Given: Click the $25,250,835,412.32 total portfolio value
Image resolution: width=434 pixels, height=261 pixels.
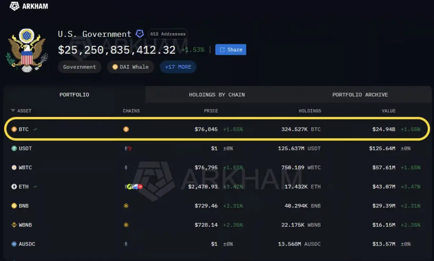Looking at the screenshot, I should [117, 50].
